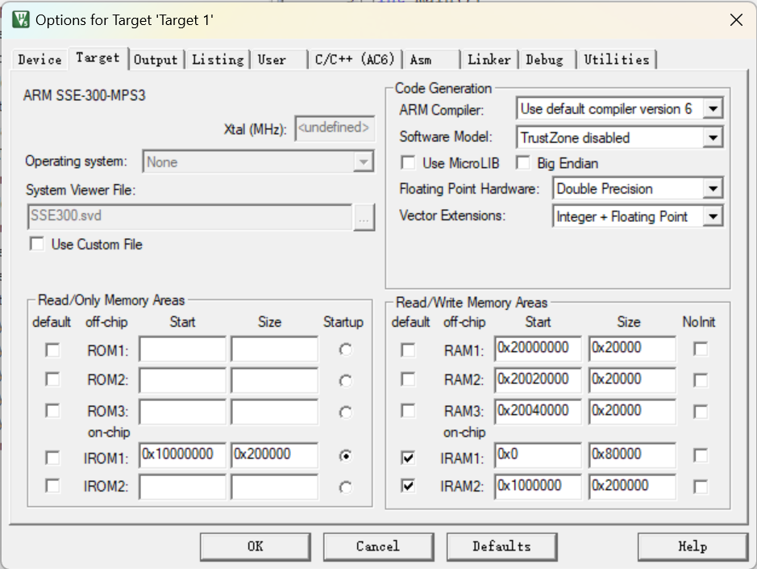Screen dimensions: 757x569
Task: Click the System Viewer File field SSE300.svd
Action: [x=189, y=216]
